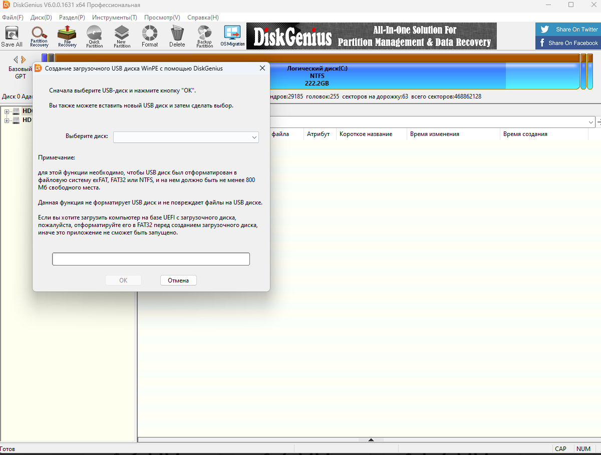Click the DiskGenius icon in the dialog title
This screenshot has height=455, width=601.
pyautogui.click(x=38, y=68)
